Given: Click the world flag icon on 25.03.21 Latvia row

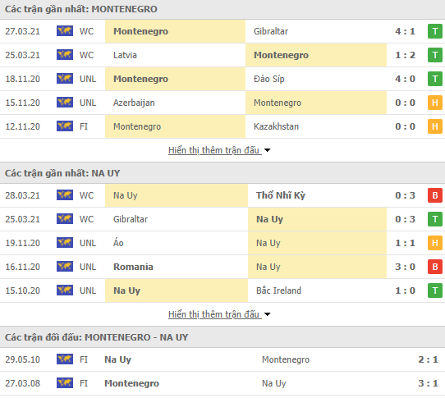Looking at the screenshot, I should [65, 55].
